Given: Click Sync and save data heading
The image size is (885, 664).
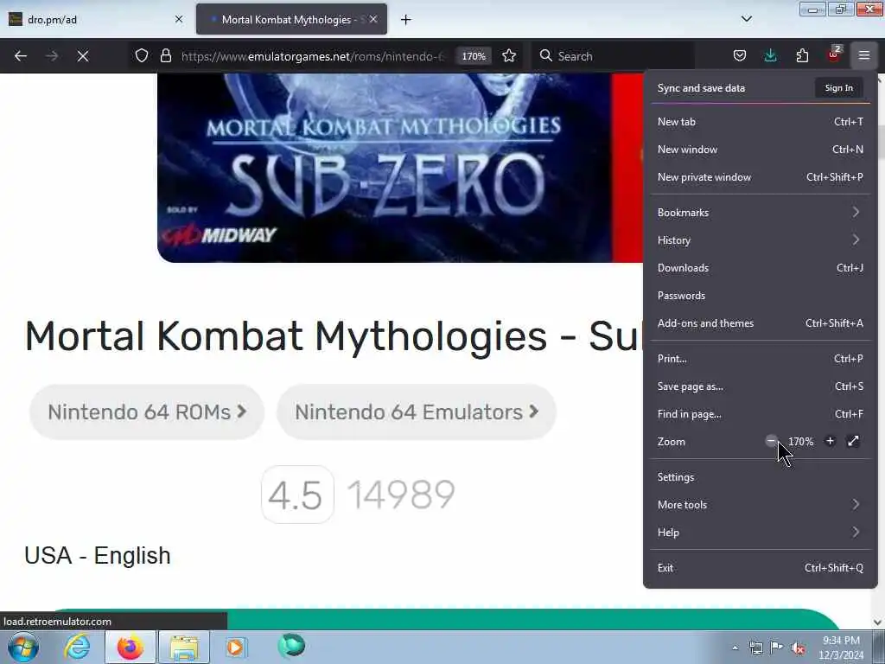Looking at the screenshot, I should pyautogui.click(x=701, y=88).
